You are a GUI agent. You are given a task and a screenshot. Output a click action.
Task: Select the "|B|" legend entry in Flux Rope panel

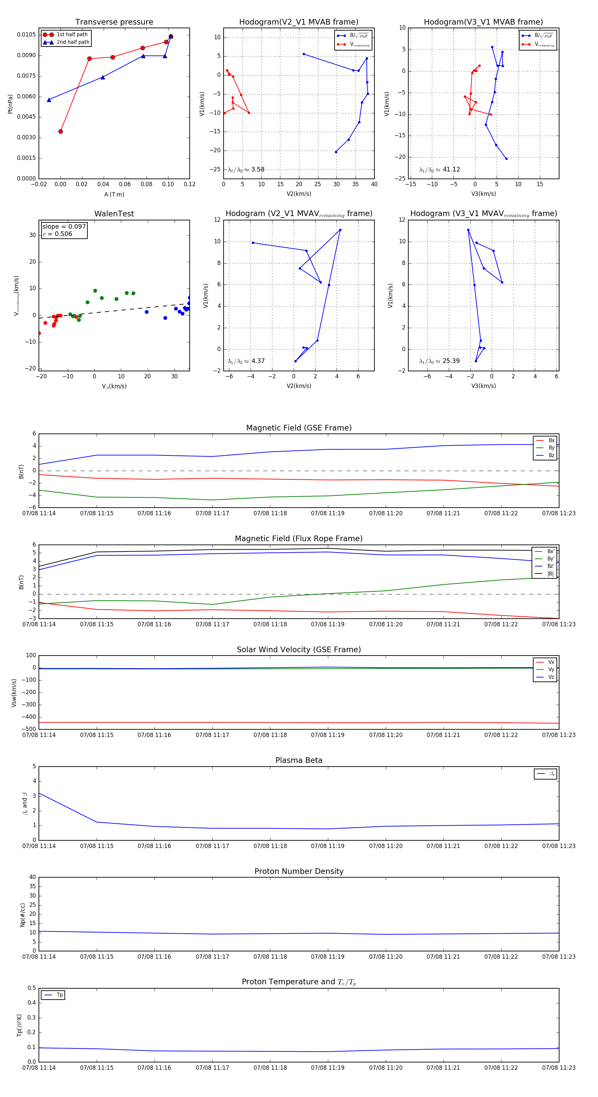545,574
